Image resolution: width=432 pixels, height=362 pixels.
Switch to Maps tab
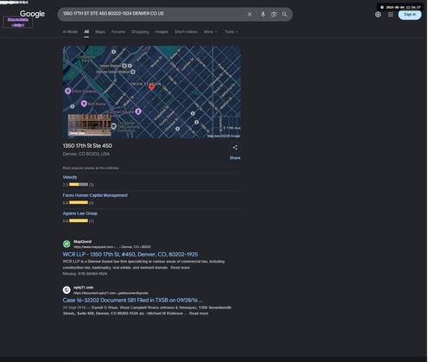(100, 32)
